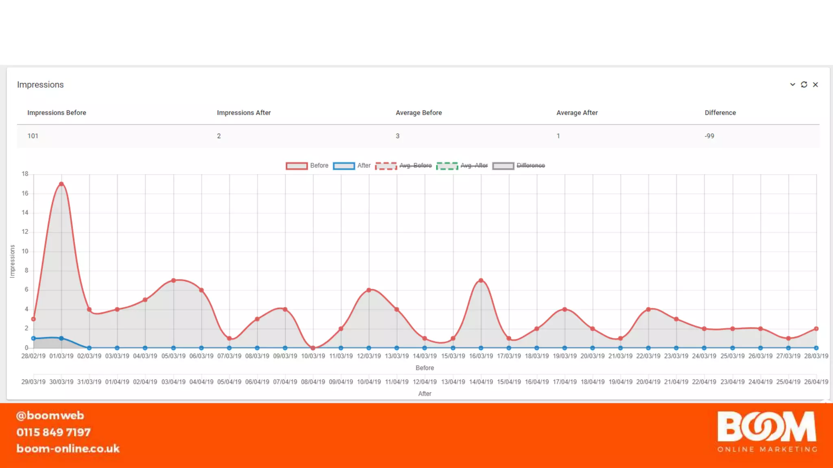The height and width of the screenshot is (468, 833).
Task: Enable the Avg. Before legend item
Action: 415,166
